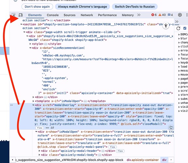Open DevTools settings gear
This screenshot has width=188, height=163.
click(180, 15)
